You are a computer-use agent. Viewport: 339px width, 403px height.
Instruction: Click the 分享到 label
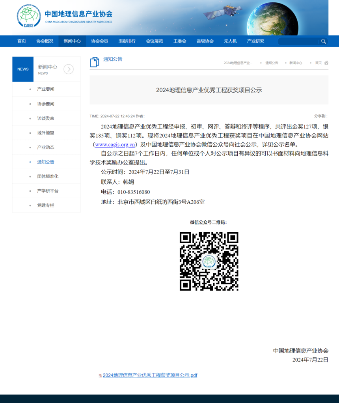click(x=321, y=116)
